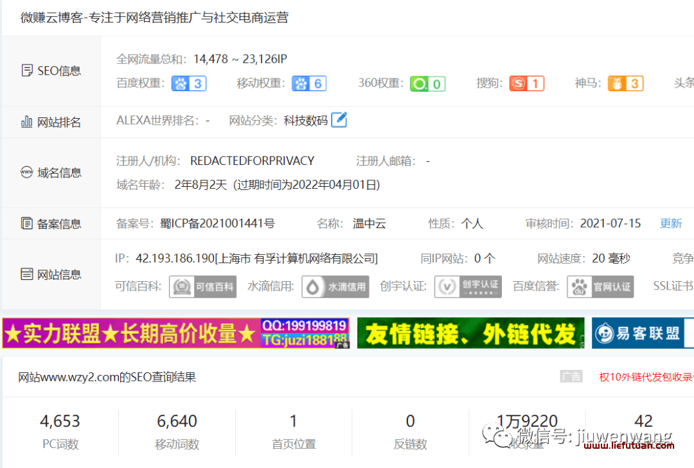Click the Baidu weight badge showing 3
694x468 pixels.
coord(188,83)
